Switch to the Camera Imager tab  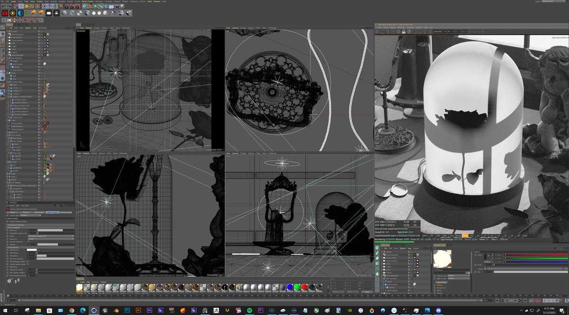click(x=52, y=213)
